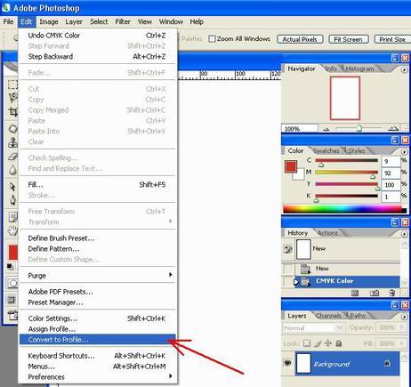This screenshot has height=387, width=411.
Task: Select the Notes tool
Action: click(12, 217)
